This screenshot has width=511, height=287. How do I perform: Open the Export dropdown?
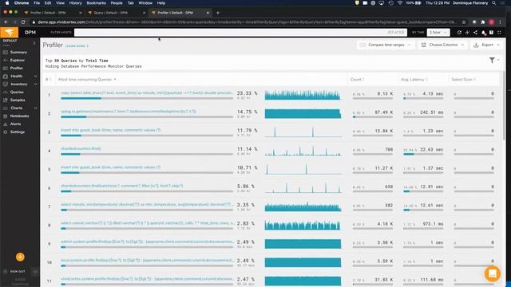click(x=487, y=45)
